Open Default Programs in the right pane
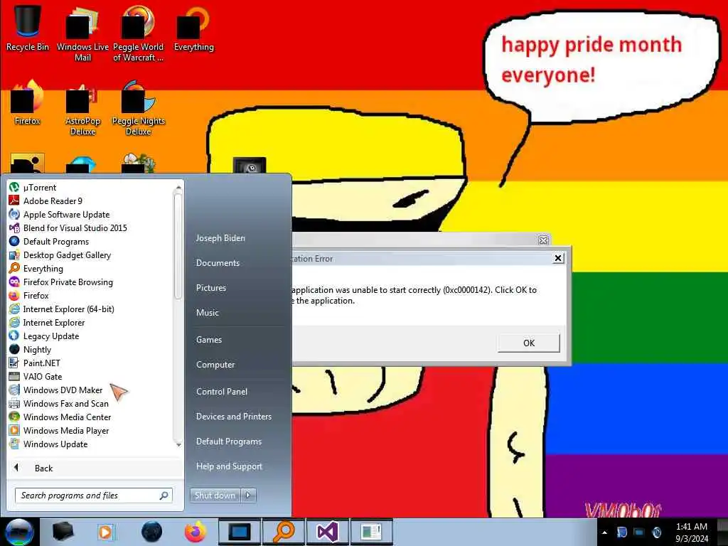 click(229, 441)
